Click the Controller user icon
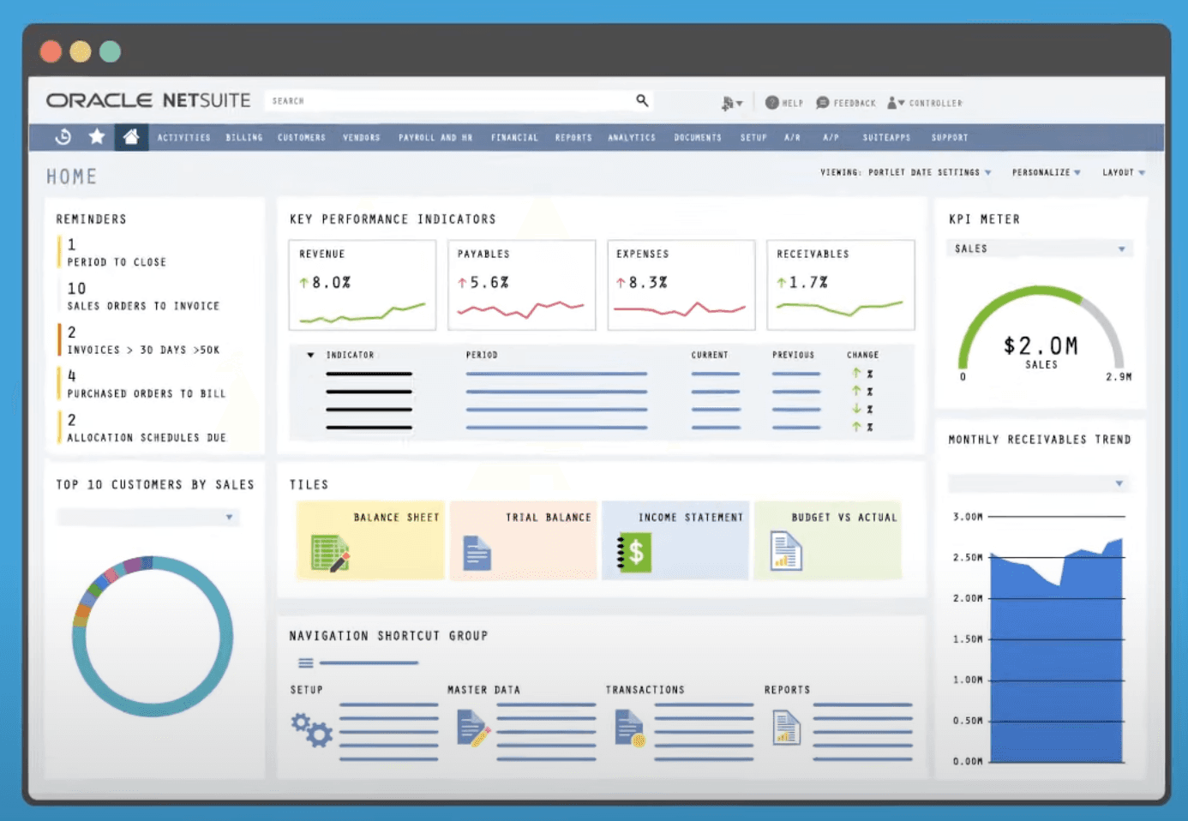This screenshot has width=1188, height=821. click(893, 102)
